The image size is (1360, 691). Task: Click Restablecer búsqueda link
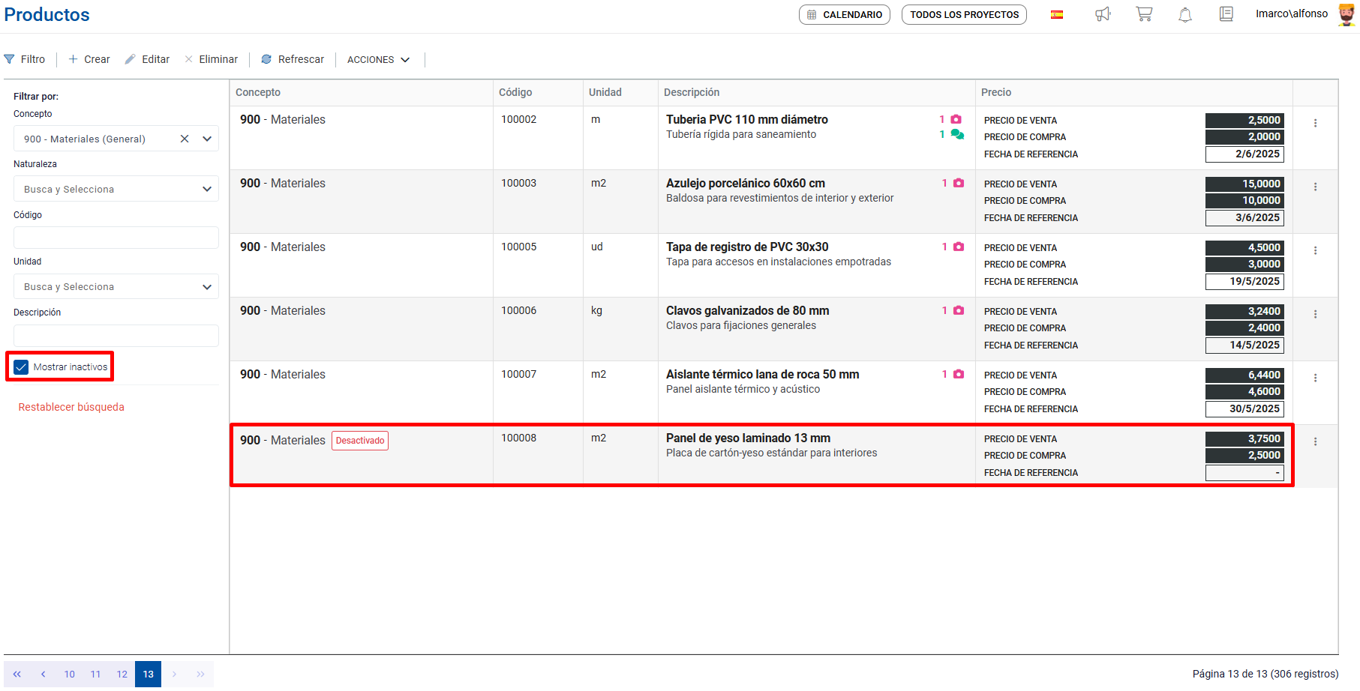[x=71, y=407]
